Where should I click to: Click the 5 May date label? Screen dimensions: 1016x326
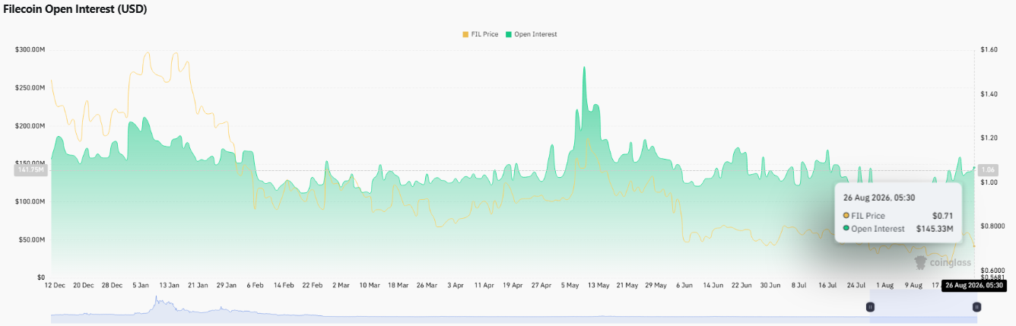tap(570, 286)
